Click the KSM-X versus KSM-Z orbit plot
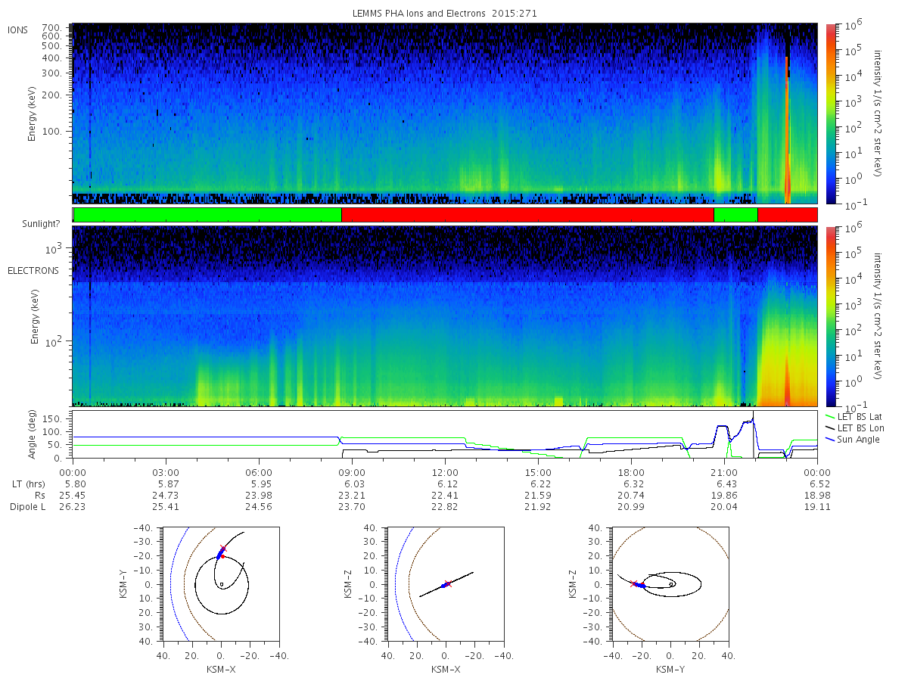The image size is (908, 681). (445, 583)
